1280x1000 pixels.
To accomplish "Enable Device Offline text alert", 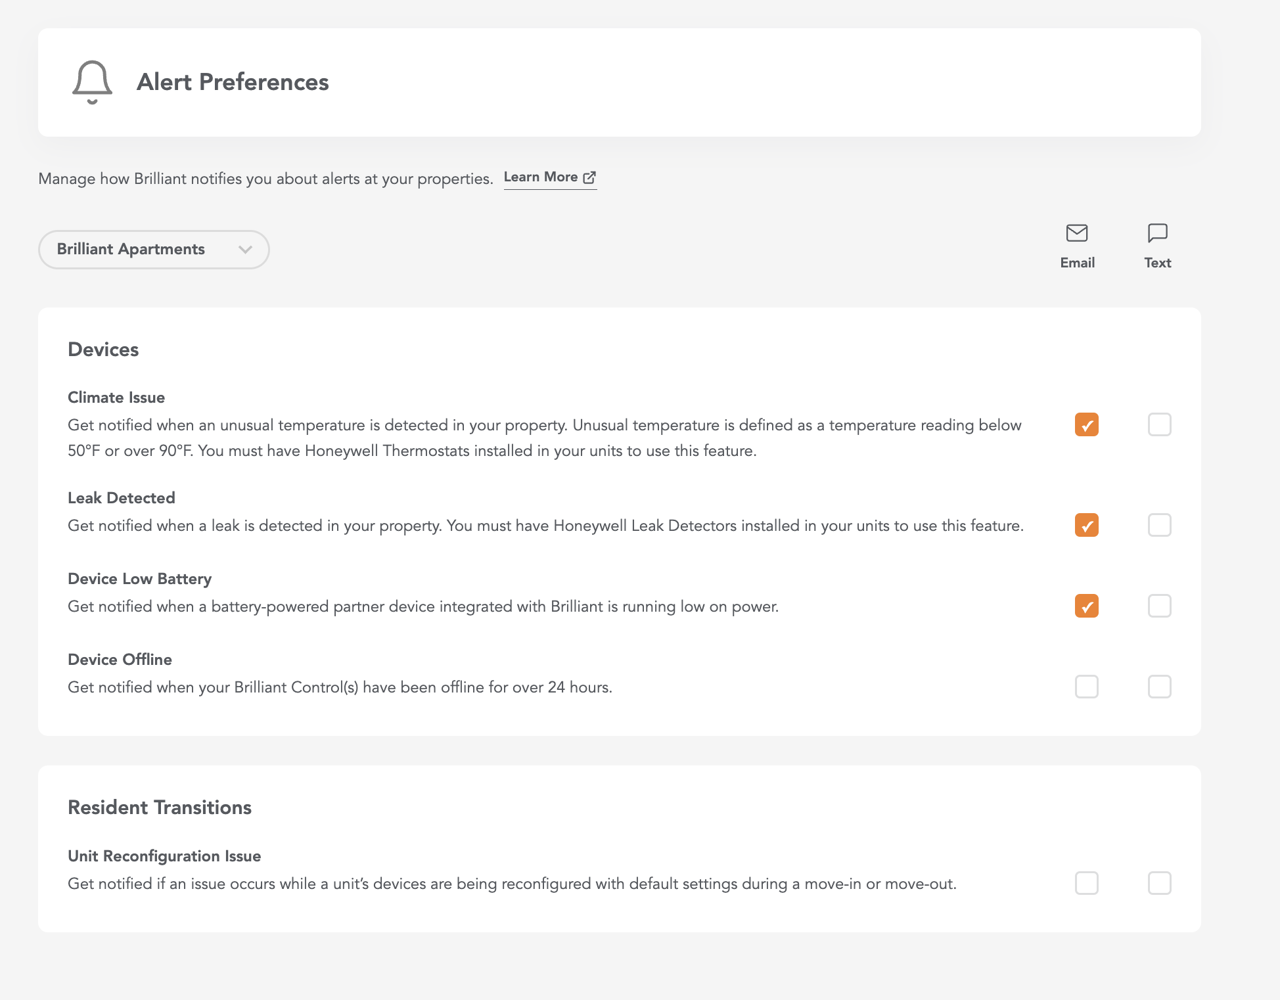I will [x=1159, y=687].
